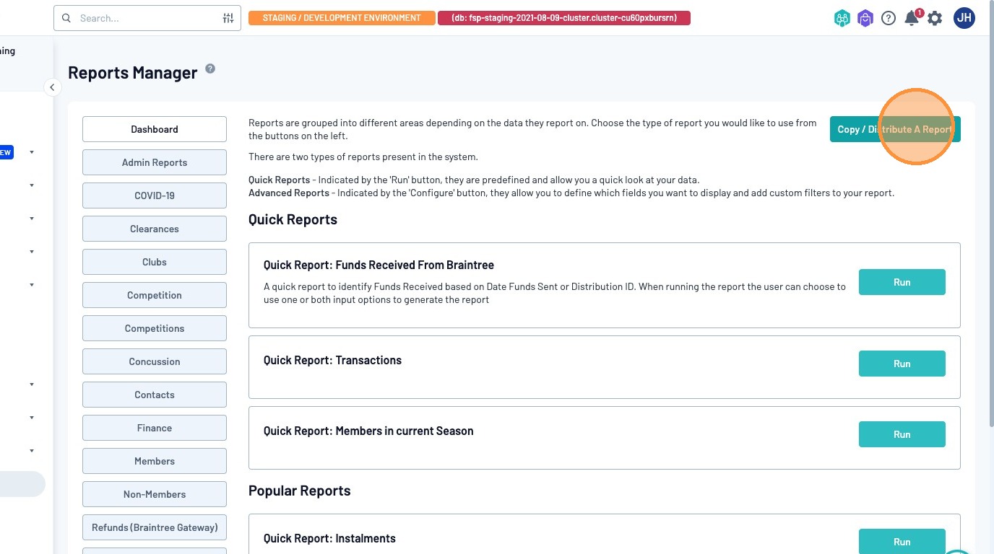Open the JH user avatar menu
Viewport: 994px width, 554px height.
tap(964, 18)
